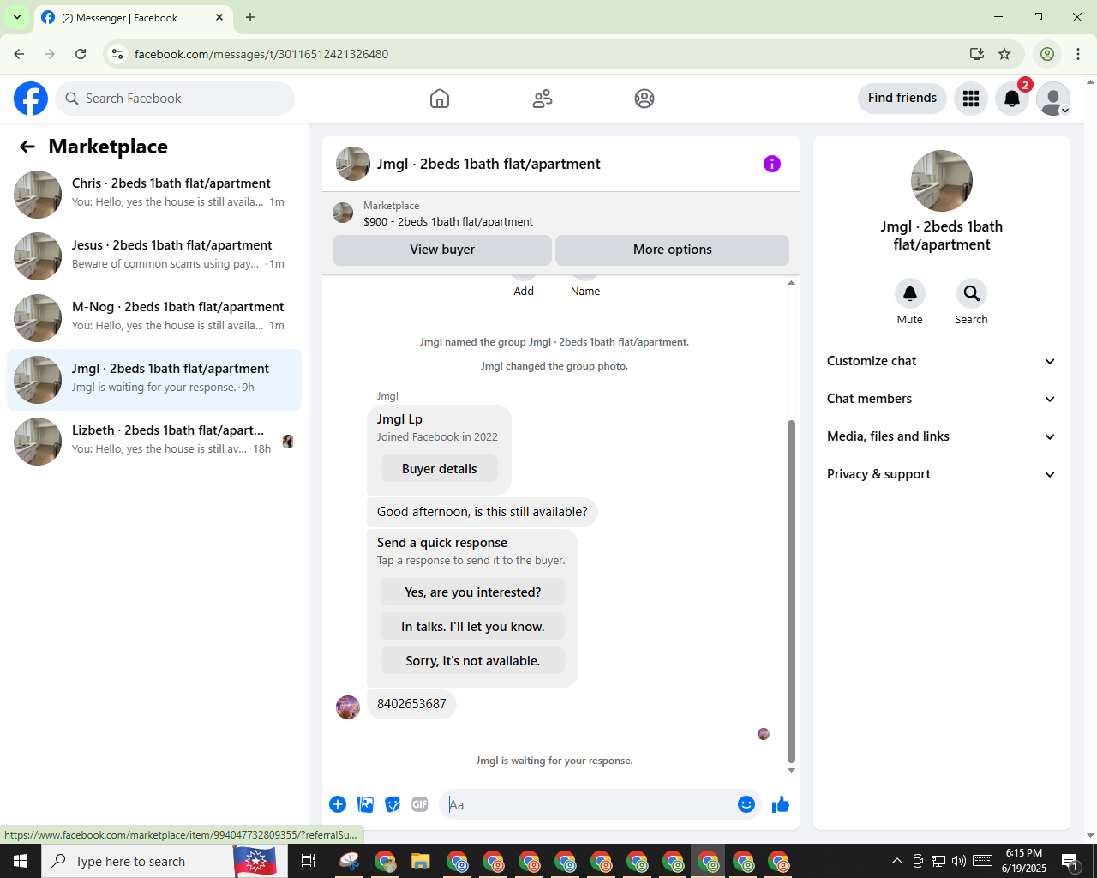The image size is (1097, 878).
Task: Mute the conversation with bell icon
Action: click(x=910, y=293)
